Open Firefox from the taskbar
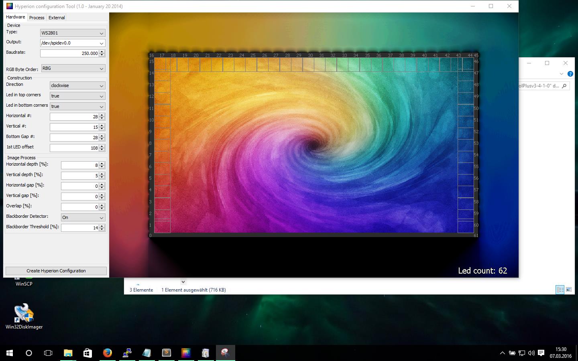The image size is (578, 361). tap(107, 353)
